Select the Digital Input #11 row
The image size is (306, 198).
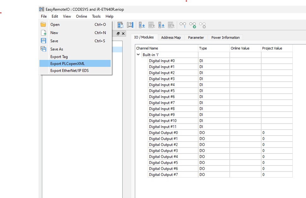(220, 127)
